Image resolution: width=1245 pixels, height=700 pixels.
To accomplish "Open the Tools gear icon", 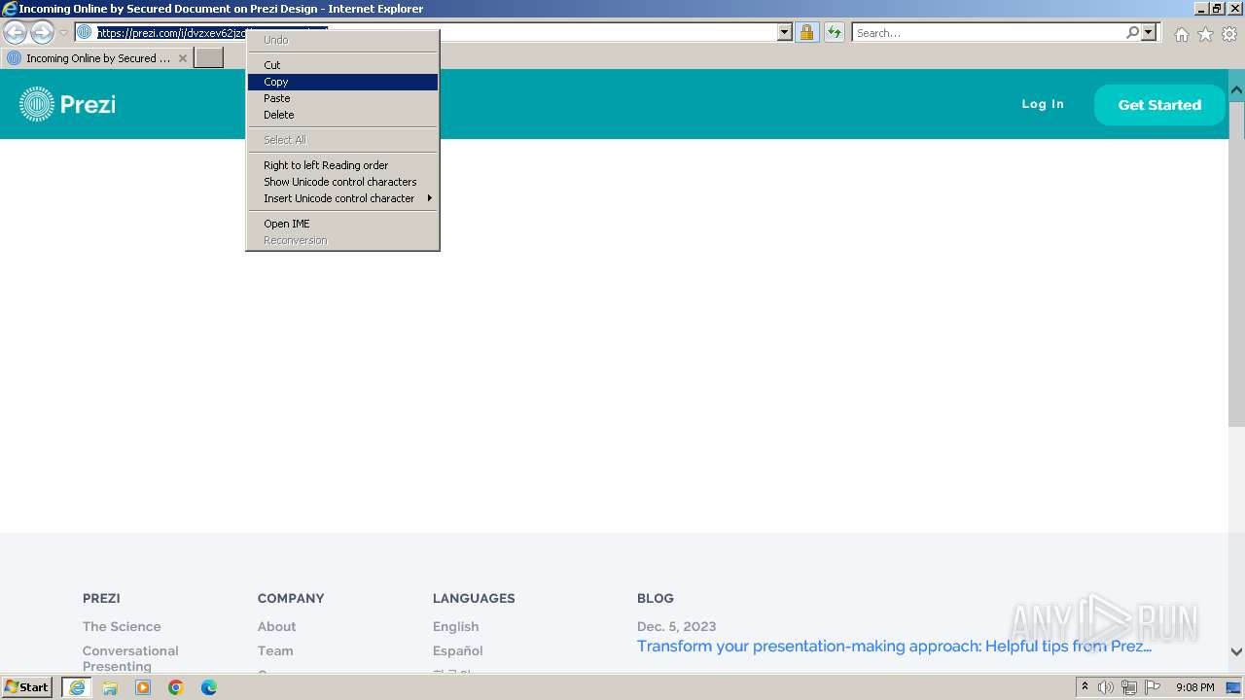I will [1229, 34].
